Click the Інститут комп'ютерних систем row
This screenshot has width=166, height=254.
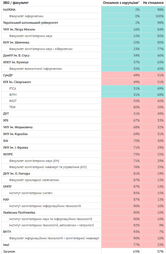pyautogui.click(x=83, y=193)
